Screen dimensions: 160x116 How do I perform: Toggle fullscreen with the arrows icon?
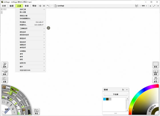[x=154, y=6]
